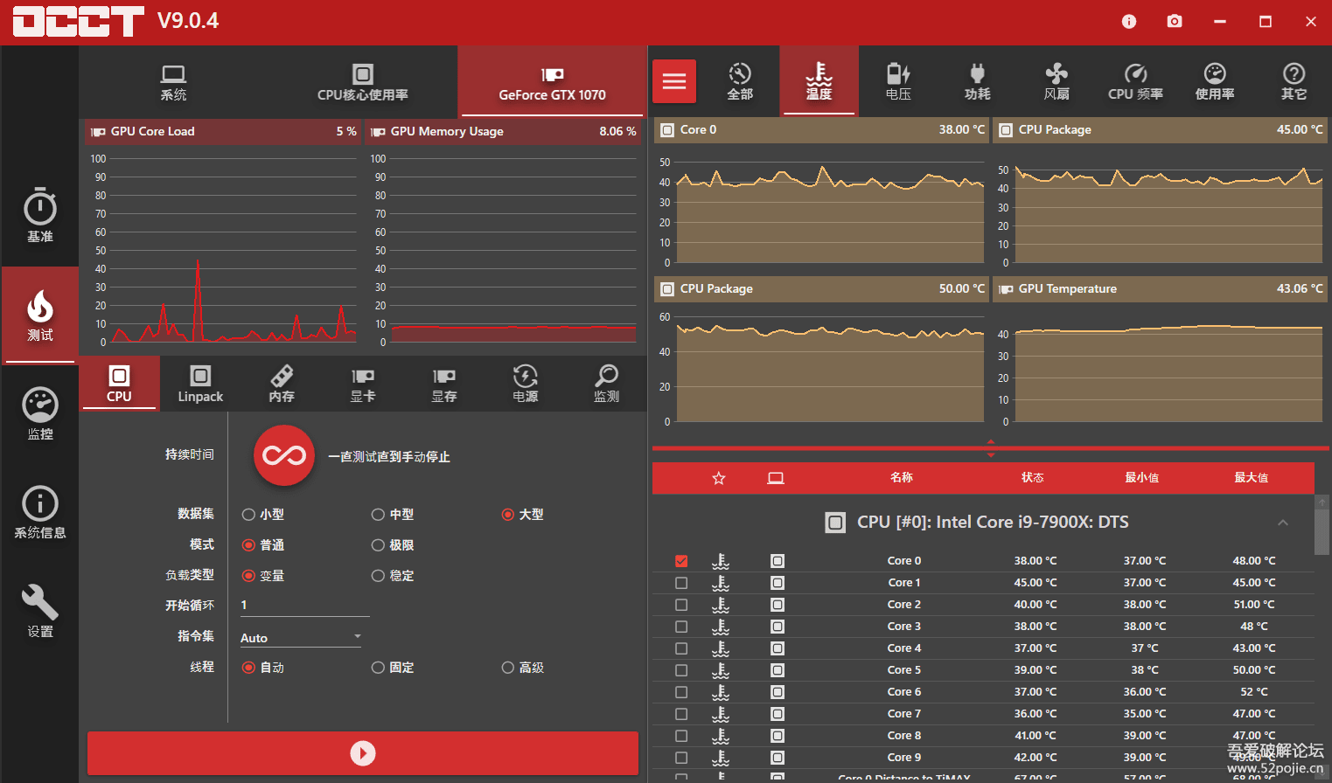
Task: Choose the 稳定 load type option
Action: [376, 575]
